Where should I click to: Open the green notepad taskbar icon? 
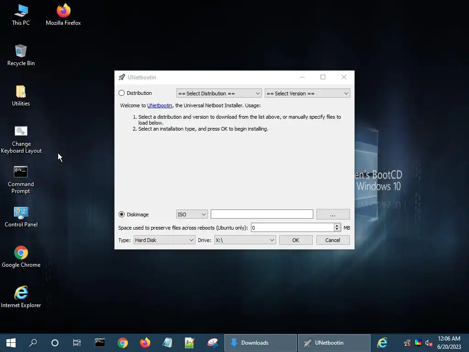click(x=190, y=343)
